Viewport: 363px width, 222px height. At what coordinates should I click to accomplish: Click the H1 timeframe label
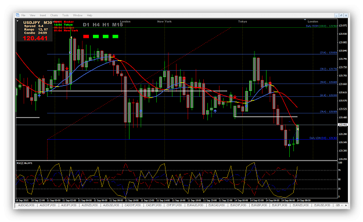106,25
